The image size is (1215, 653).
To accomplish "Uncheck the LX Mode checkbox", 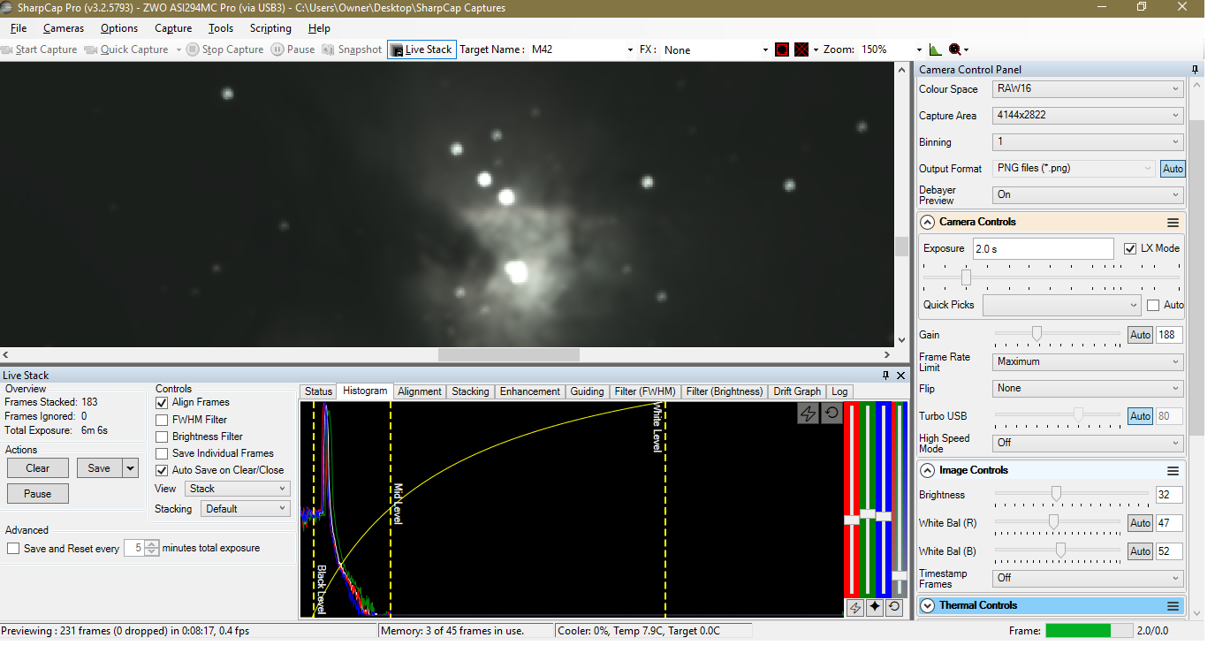I will click(1130, 248).
